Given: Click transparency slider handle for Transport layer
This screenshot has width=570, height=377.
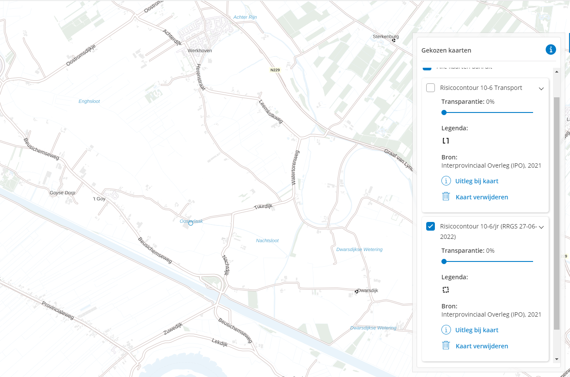Looking at the screenshot, I should click(x=444, y=112).
